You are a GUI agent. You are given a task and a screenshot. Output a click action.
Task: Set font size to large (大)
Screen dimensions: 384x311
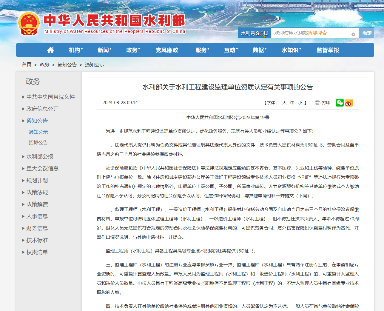[x=284, y=103]
